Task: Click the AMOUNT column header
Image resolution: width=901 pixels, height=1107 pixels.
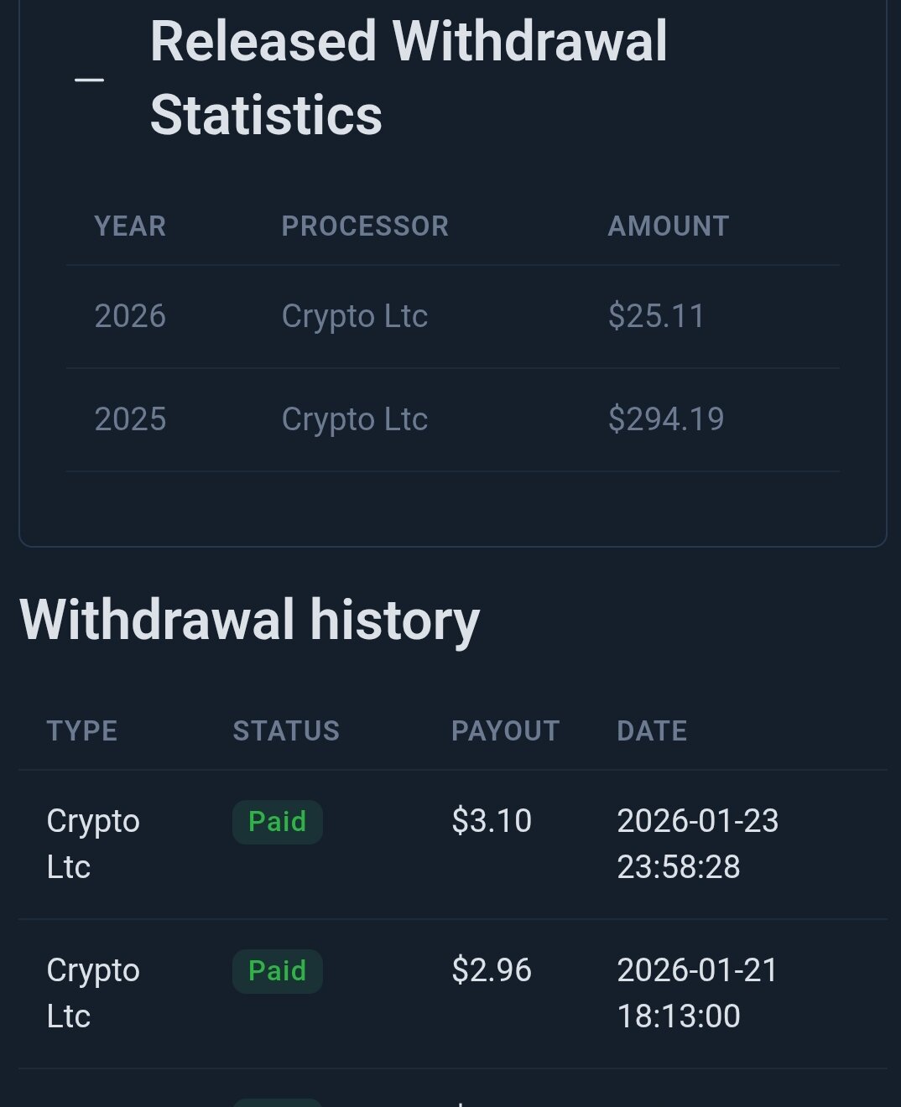Action: click(x=668, y=226)
